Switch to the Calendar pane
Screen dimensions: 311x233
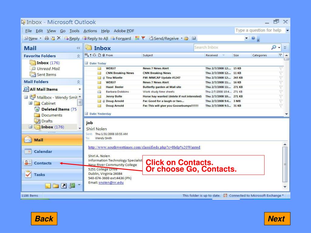point(52,151)
